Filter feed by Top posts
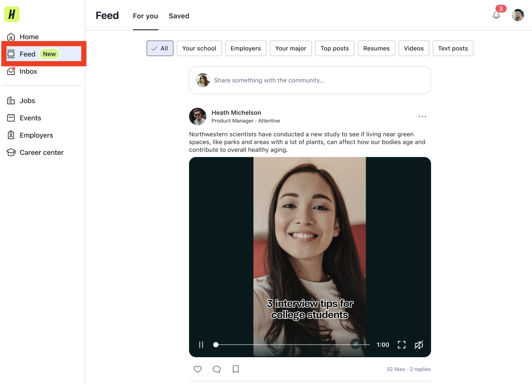 click(335, 48)
